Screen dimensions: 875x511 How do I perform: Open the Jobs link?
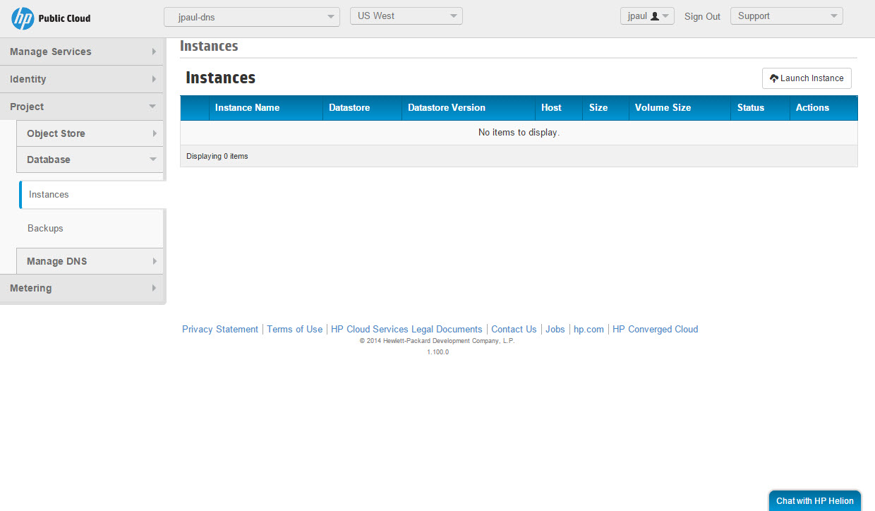(x=555, y=329)
